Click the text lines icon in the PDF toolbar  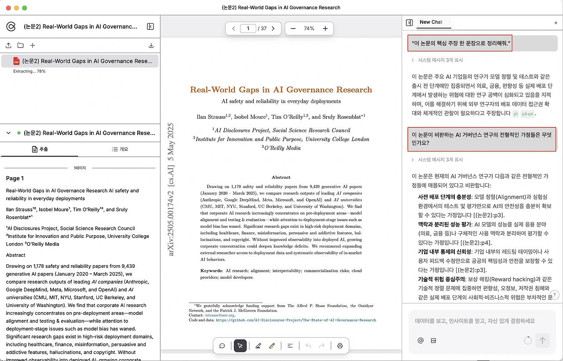point(290,346)
